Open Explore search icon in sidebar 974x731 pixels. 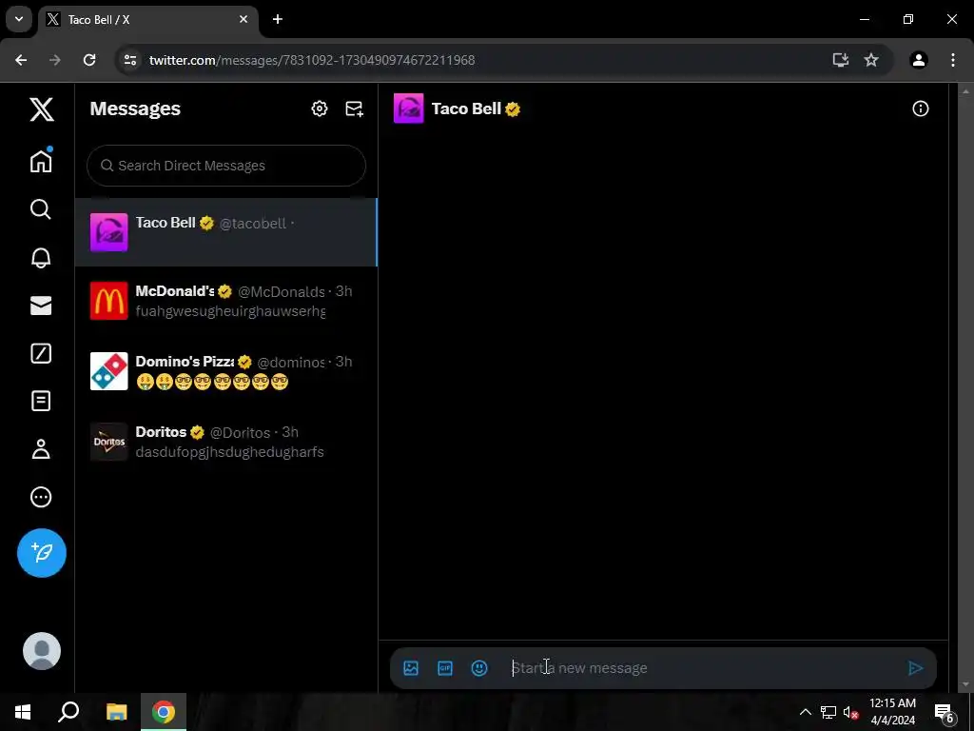(x=41, y=209)
